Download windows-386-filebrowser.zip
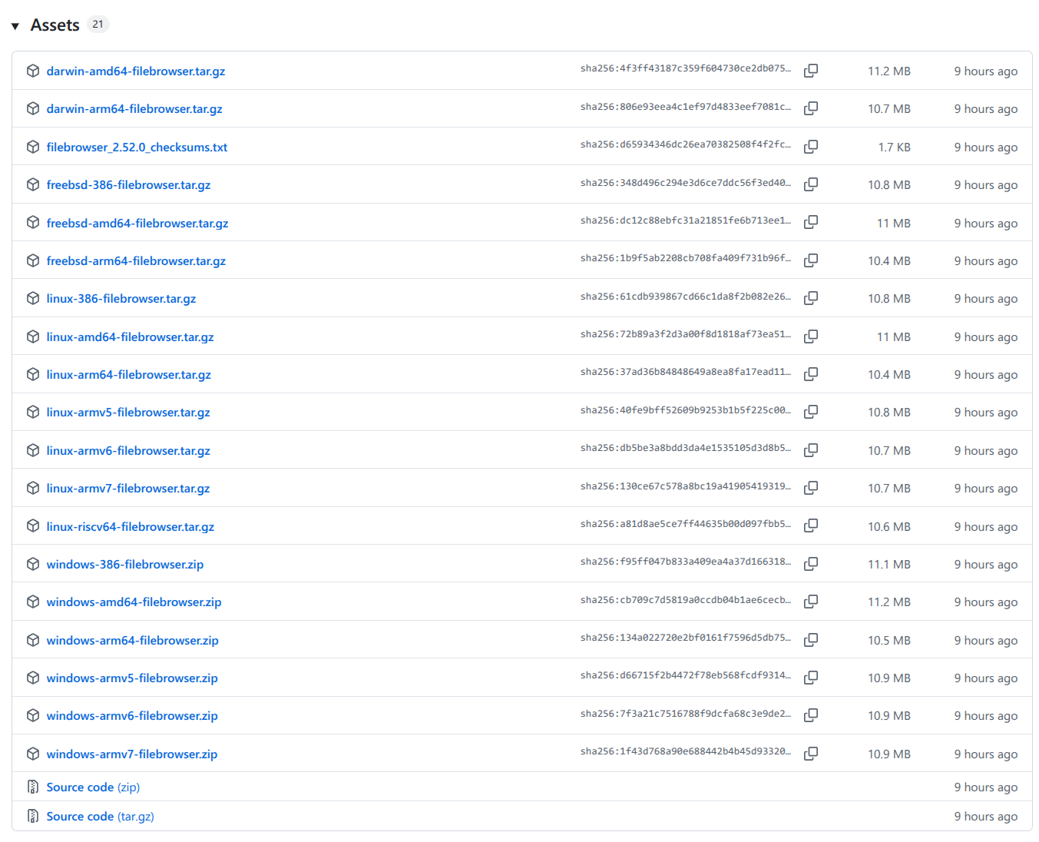 tap(124, 565)
